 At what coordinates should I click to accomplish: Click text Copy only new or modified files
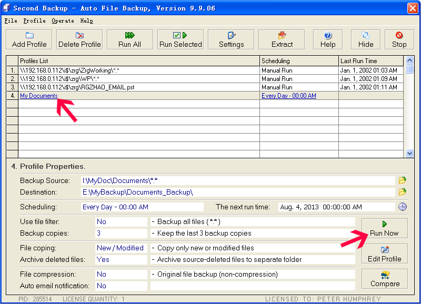coord(205,248)
